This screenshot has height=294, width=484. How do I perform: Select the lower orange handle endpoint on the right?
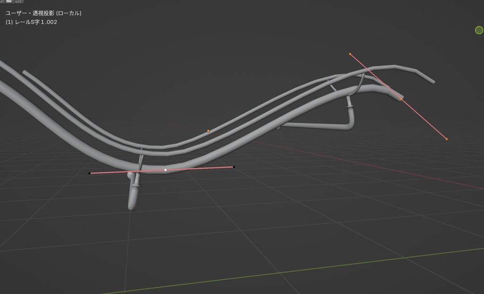point(446,139)
